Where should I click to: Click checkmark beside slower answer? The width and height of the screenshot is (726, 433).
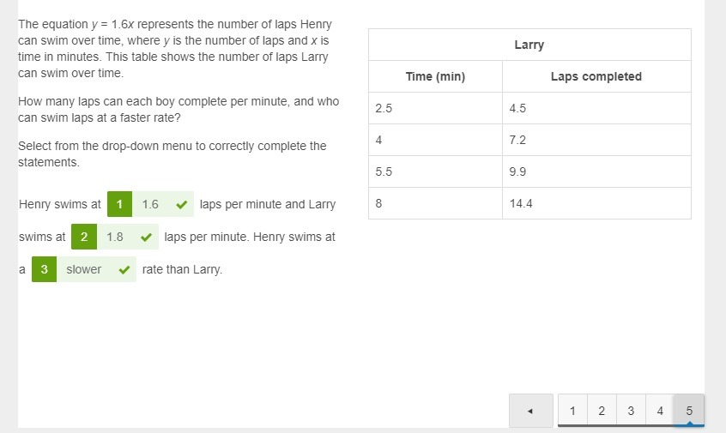[x=124, y=270]
